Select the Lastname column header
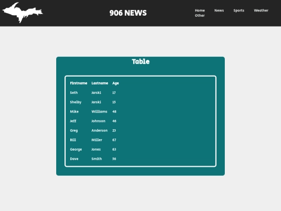281x211 pixels. click(99, 83)
